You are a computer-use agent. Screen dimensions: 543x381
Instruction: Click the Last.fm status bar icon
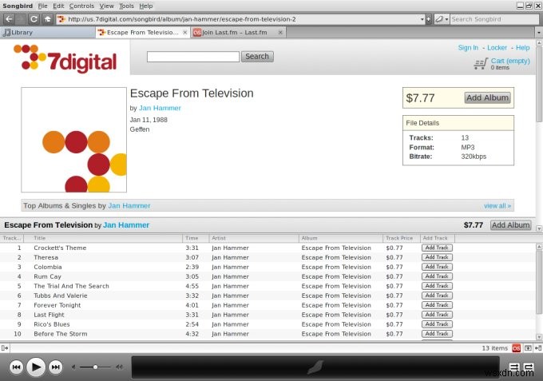pyautogui.click(x=516, y=348)
